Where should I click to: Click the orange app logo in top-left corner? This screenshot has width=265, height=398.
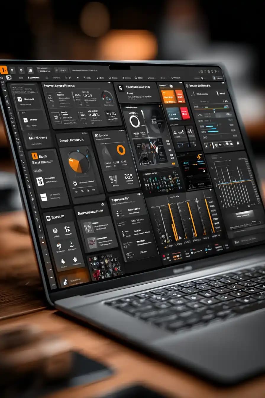pyautogui.click(x=4, y=70)
